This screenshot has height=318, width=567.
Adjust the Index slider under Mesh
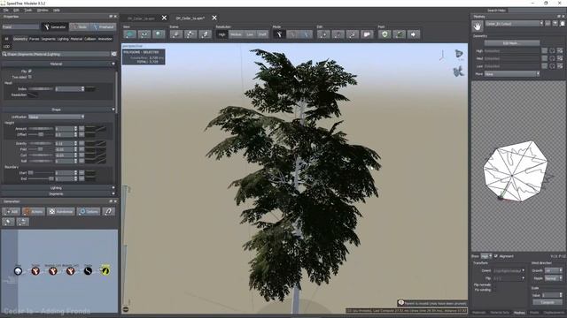pos(41,88)
